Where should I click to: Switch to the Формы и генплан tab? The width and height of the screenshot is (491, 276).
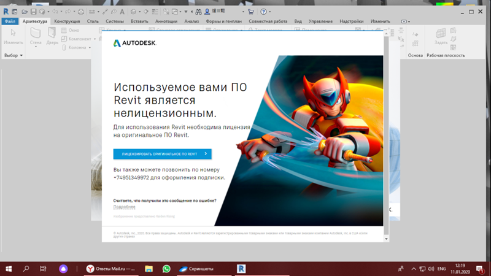coord(223,21)
